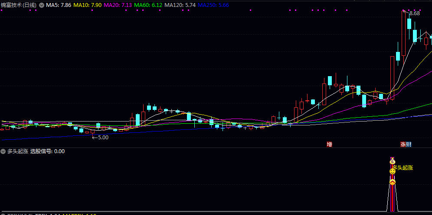
Task: Click the MA120: 5.74 label
Action: pos(180,5)
